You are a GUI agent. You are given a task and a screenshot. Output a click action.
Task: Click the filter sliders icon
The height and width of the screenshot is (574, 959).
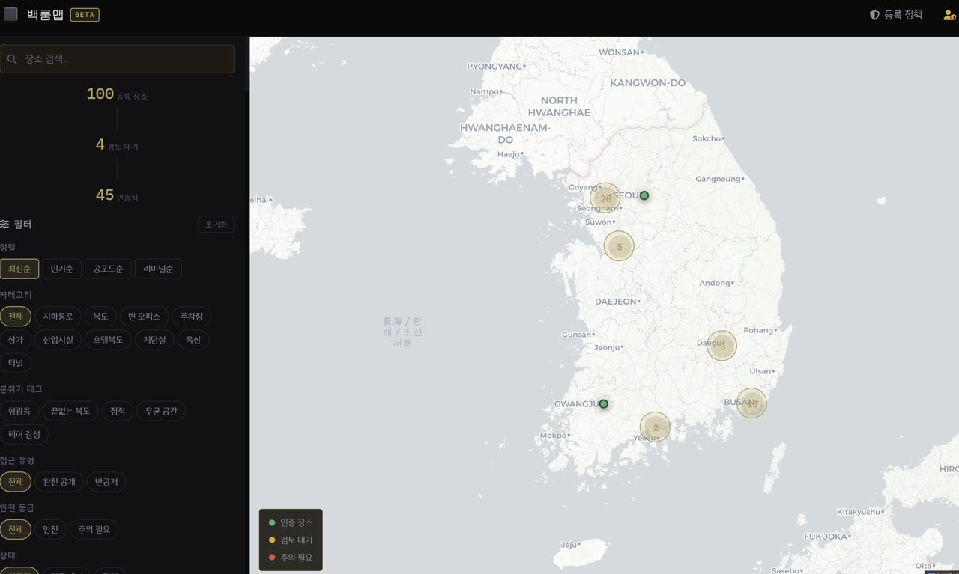tap(4, 225)
